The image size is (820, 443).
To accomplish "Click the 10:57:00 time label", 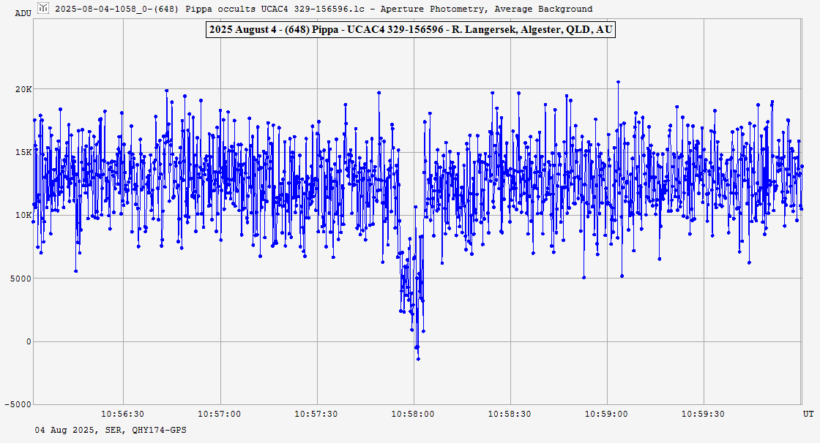I will click(219, 414).
